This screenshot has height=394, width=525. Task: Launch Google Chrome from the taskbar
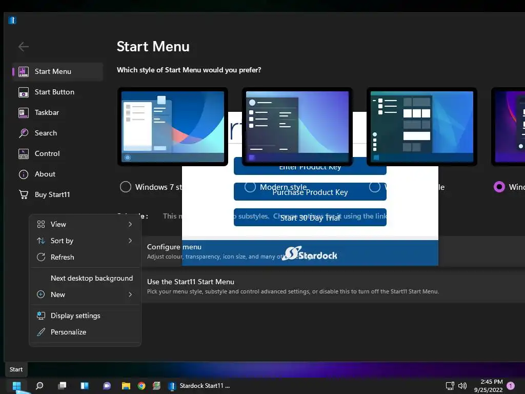(x=142, y=386)
